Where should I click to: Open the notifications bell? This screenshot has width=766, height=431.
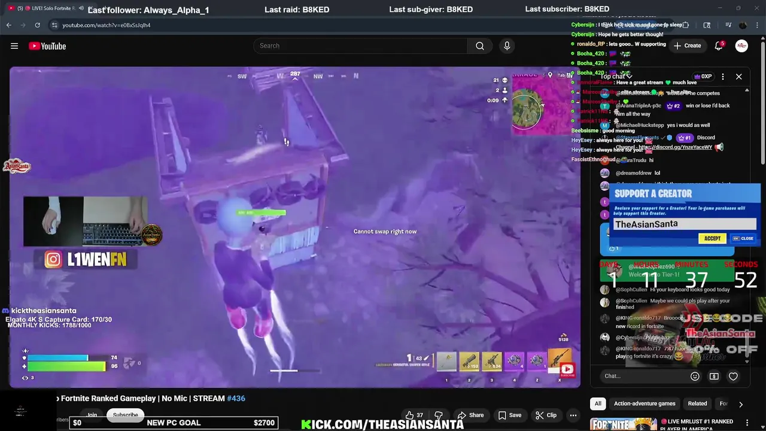719,45
